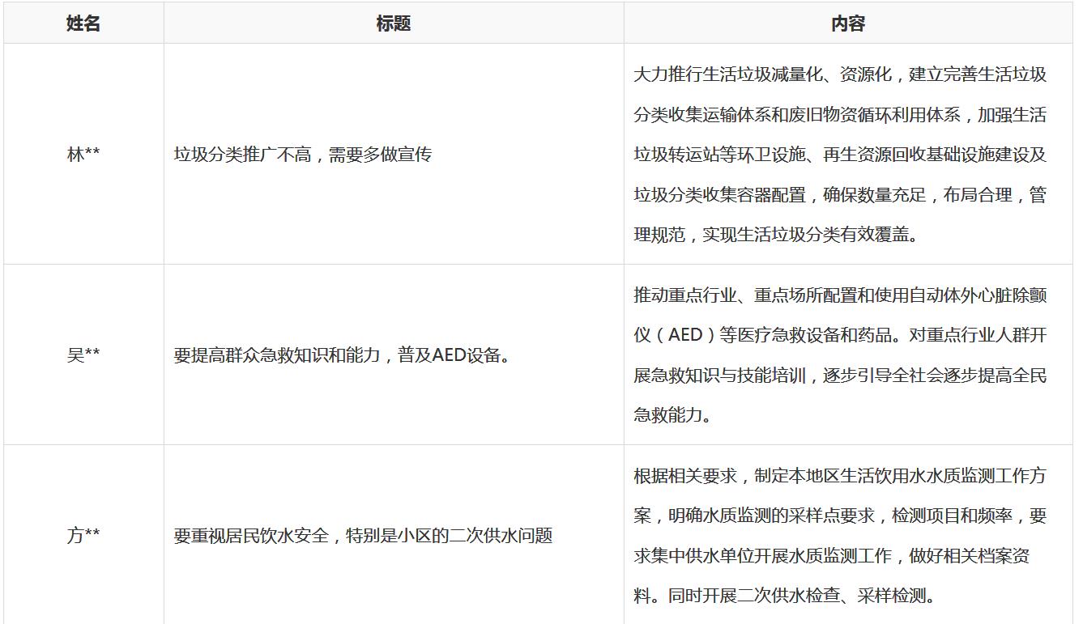Click the line starting 展急救知识与技能培训
This screenshot has height=624, width=1083.
(x=840, y=376)
